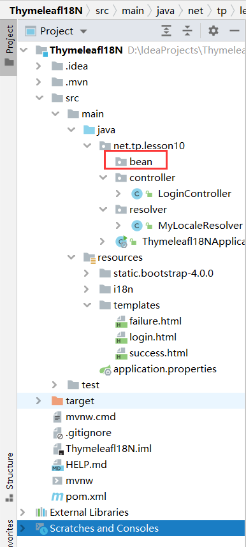Expand the test folder arrow
The width and height of the screenshot is (246, 547).
(54, 385)
